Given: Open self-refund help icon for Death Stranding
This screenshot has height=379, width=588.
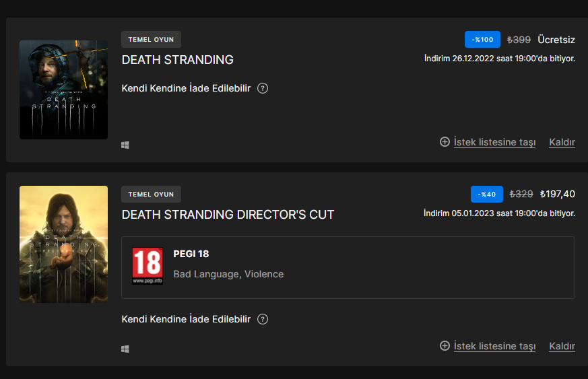Looking at the screenshot, I should 263,88.
